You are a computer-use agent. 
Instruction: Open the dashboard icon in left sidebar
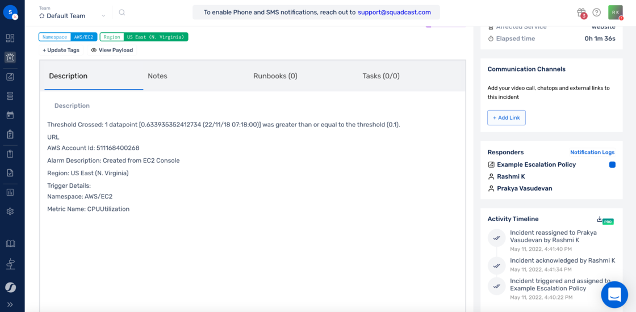(x=10, y=39)
